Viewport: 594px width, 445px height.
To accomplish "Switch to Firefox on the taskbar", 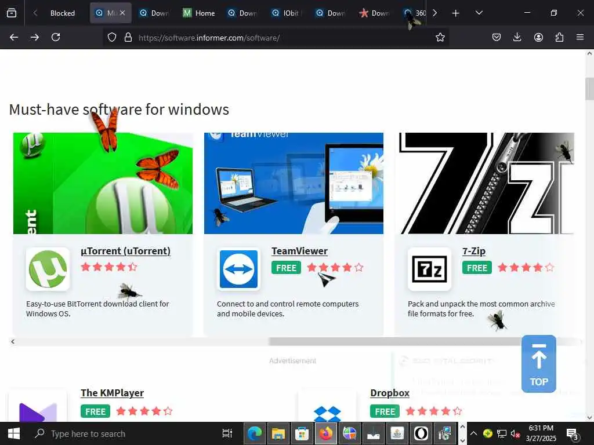I will [326, 433].
